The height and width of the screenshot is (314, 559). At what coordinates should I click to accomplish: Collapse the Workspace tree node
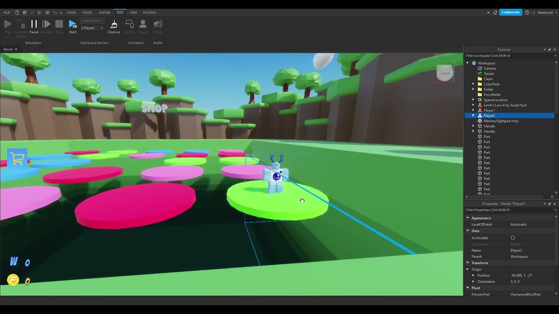coord(467,63)
